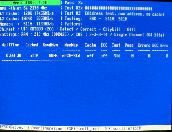Click the Pass 2% indicator
Image resolution: width=172 pixels, height=132 pixels.
(x=74, y=3)
